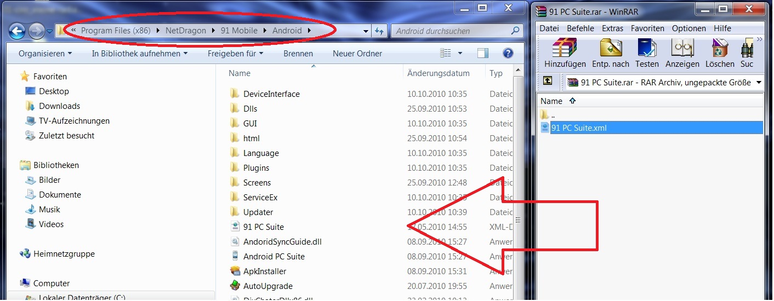
Task: Open In Bibliothek aufnehmen dropdown
Action: pyautogui.click(x=140, y=54)
